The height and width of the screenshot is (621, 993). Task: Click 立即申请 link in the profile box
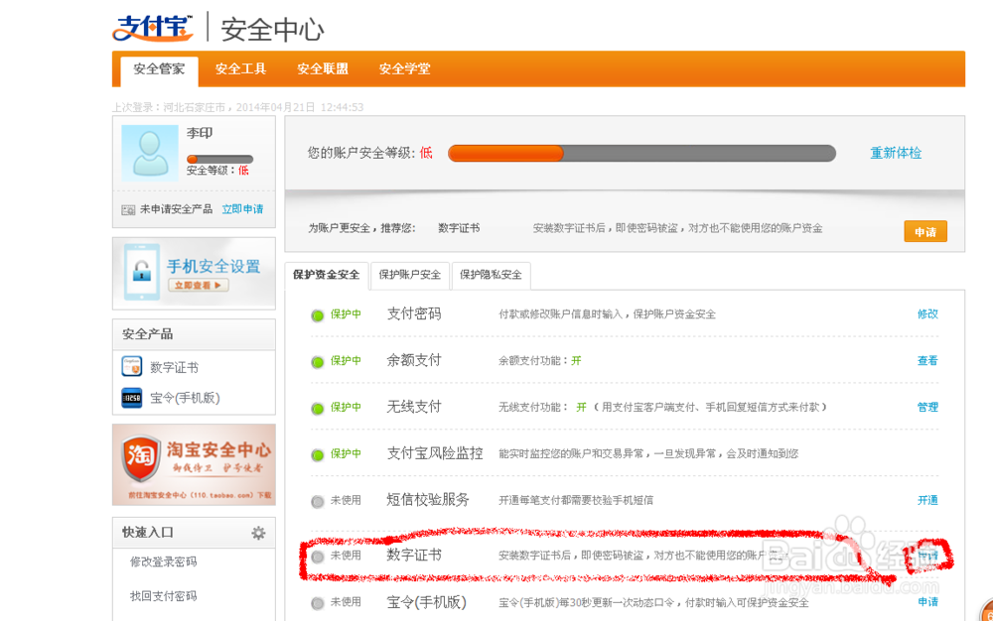point(242,209)
